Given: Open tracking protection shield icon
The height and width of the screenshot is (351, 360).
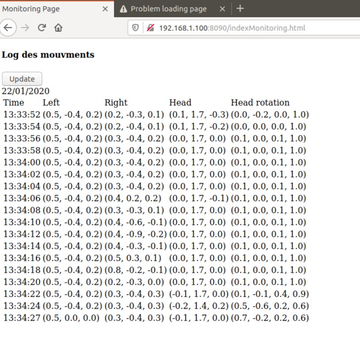Looking at the screenshot, I should click(x=135, y=28).
